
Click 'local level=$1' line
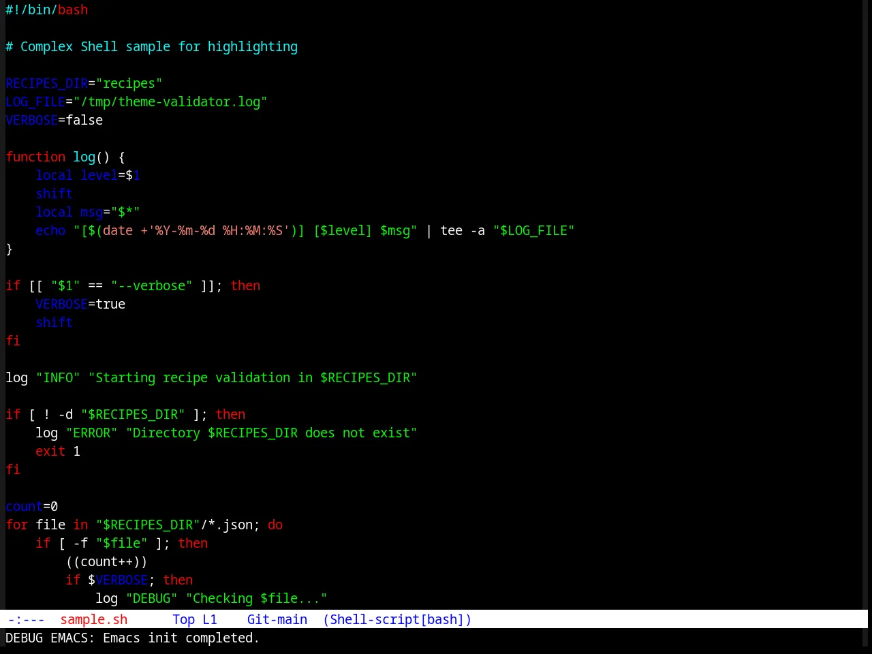pos(88,175)
